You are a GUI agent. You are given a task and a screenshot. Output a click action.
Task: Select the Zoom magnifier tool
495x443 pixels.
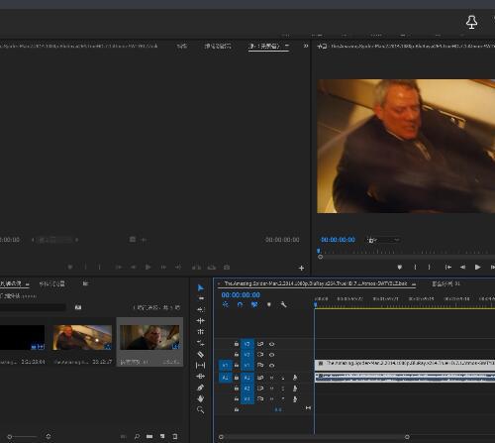(200, 410)
